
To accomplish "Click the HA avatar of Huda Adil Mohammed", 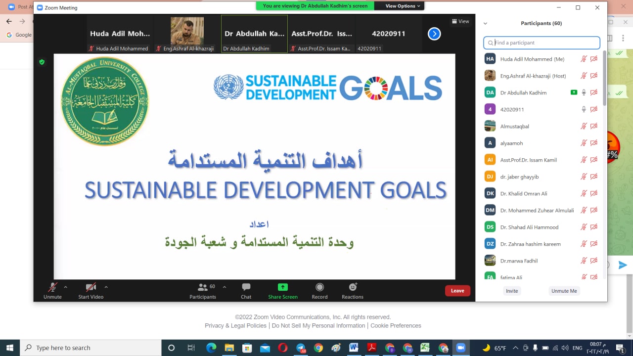I will [490, 59].
